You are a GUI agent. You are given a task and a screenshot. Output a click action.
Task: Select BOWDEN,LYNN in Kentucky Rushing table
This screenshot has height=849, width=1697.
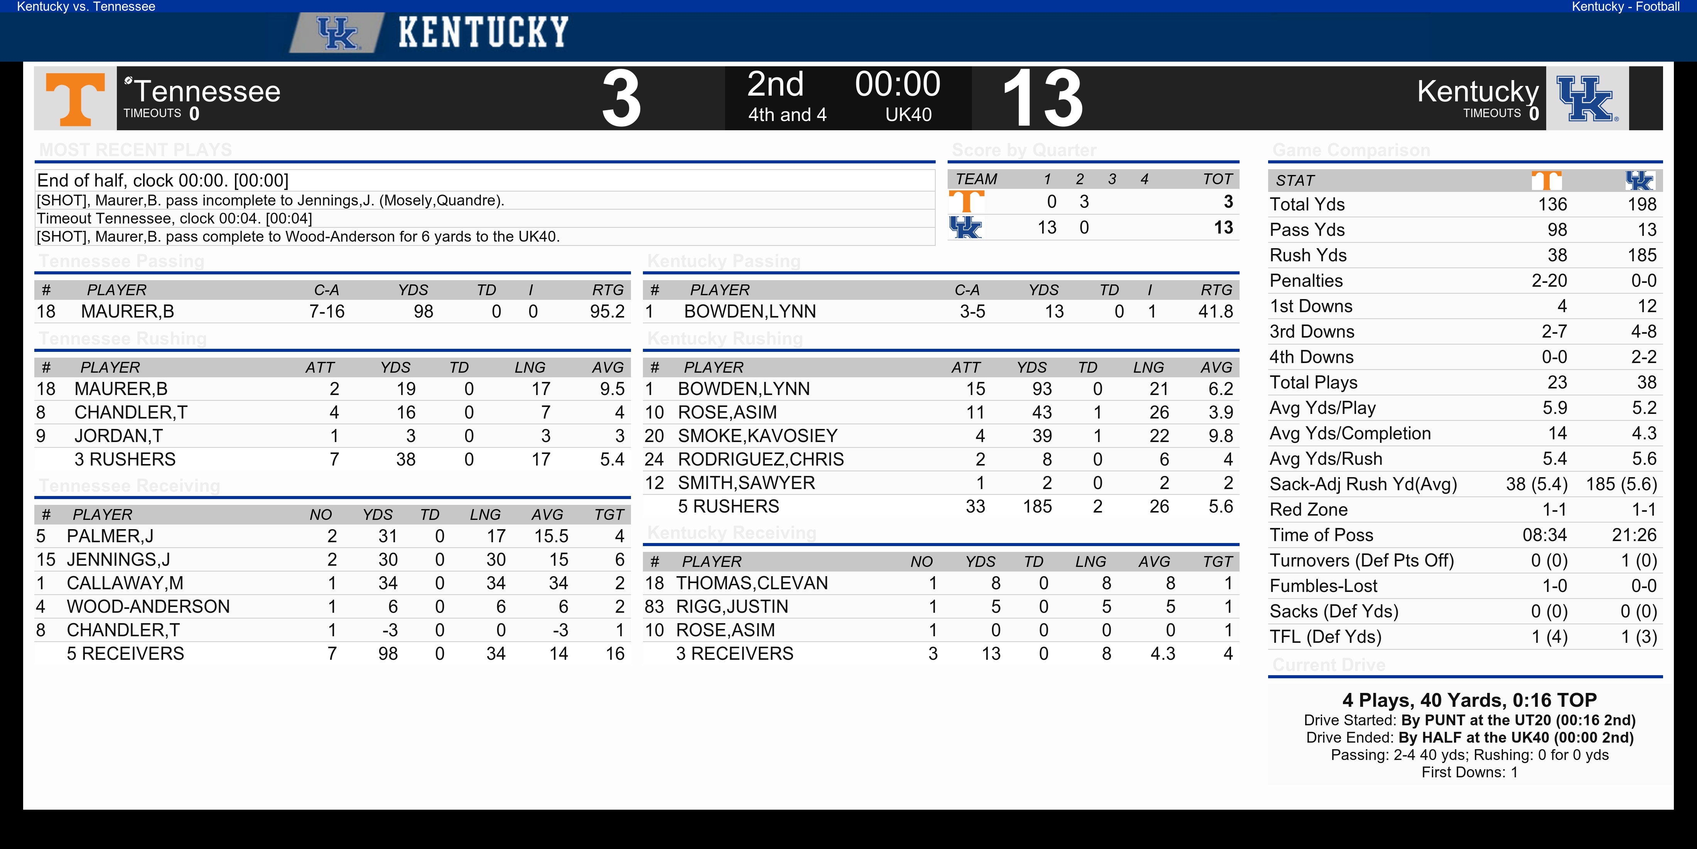pos(744,389)
